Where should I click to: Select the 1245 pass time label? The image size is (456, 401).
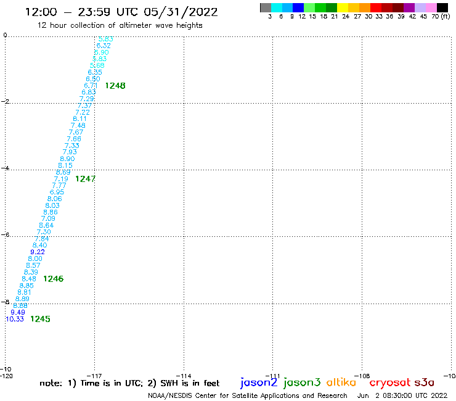pos(40,319)
